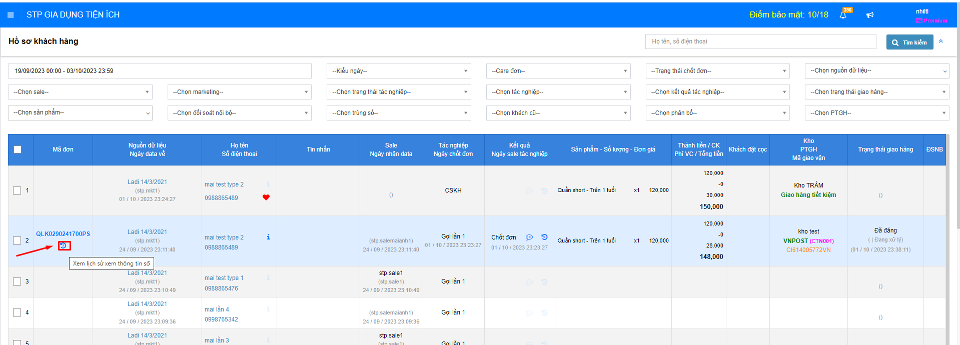Click the megaphone announcement icon

pyautogui.click(x=870, y=15)
